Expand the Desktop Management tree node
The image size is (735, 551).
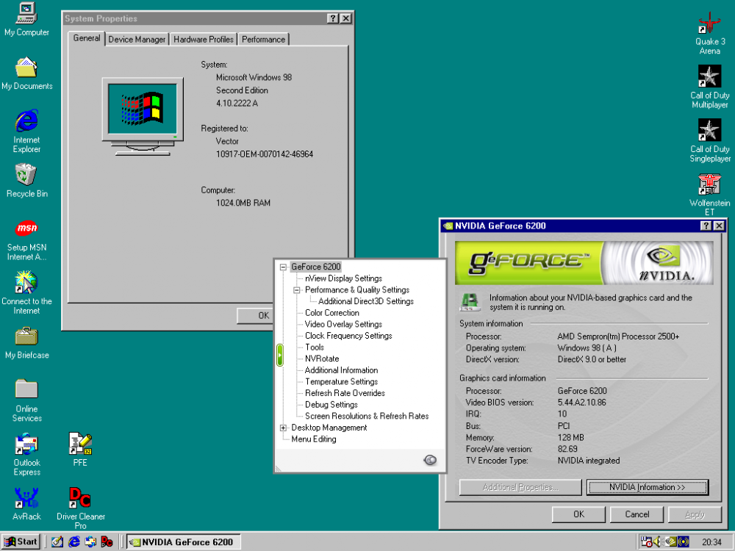(283, 428)
